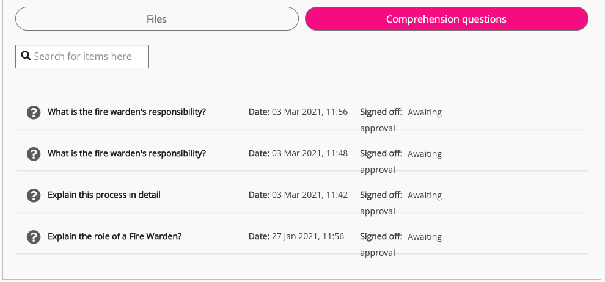Open 'Explain the role of a Fire Warden?' question

[114, 237]
